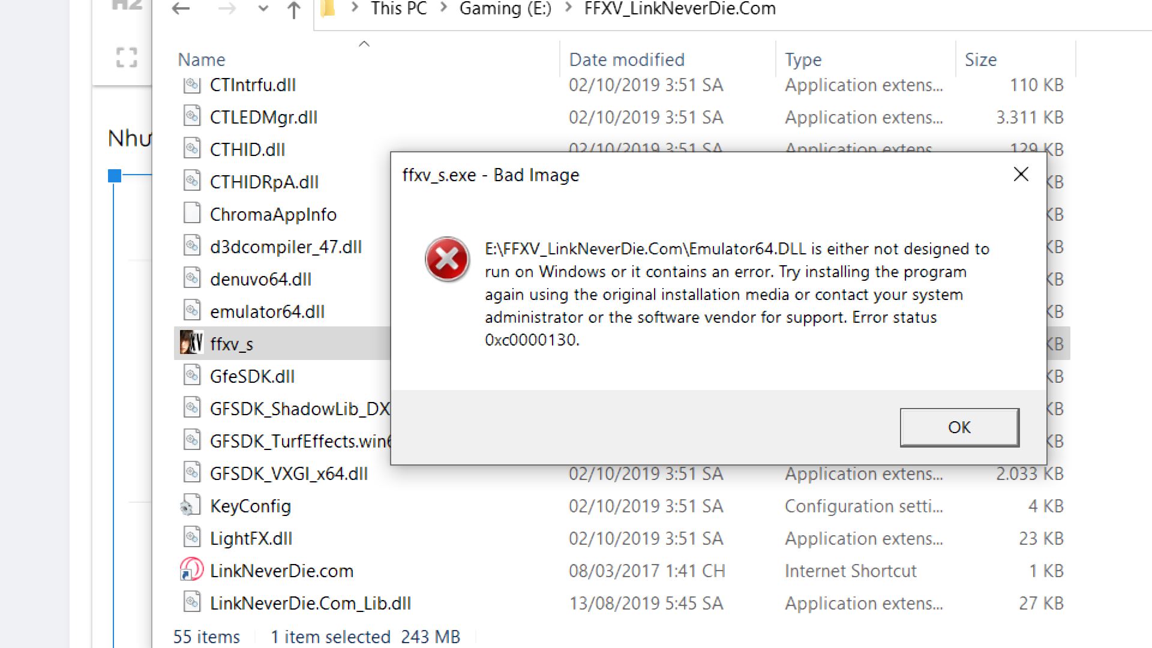Click the ChromaAppInfo blank file icon
The width and height of the screenshot is (1152, 648).
pyautogui.click(x=192, y=212)
